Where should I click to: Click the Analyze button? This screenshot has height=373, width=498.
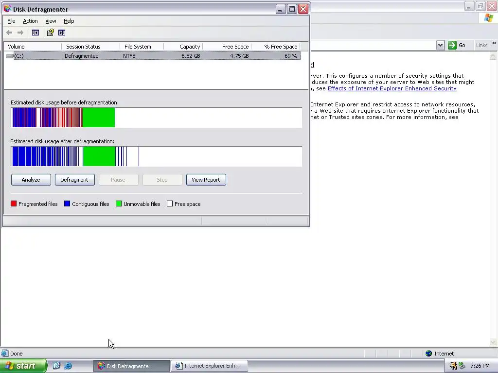pos(31,180)
